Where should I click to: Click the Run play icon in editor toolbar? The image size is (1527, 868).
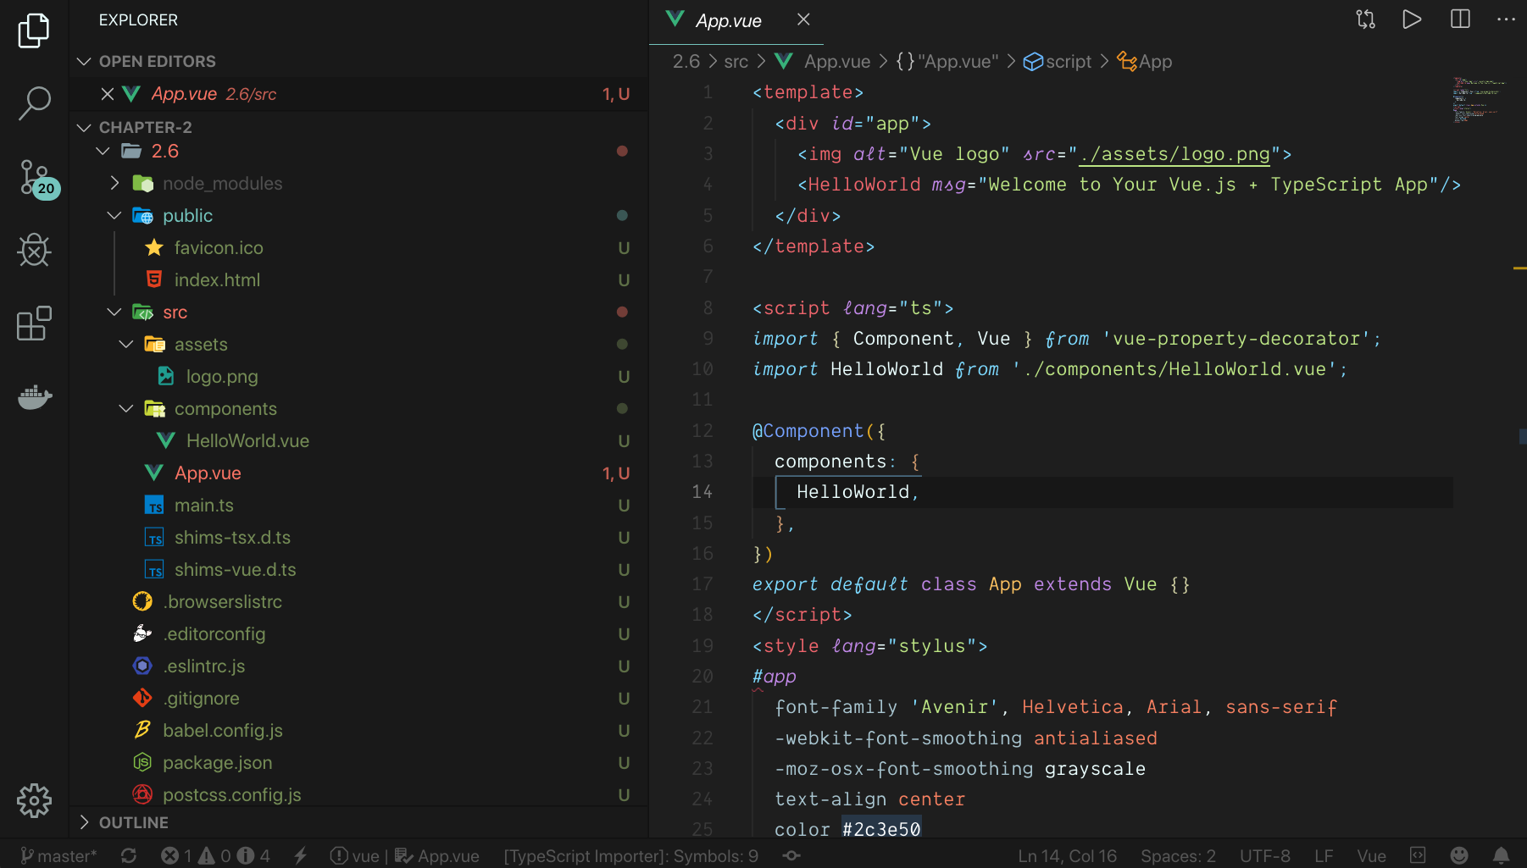[x=1412, y=19]
